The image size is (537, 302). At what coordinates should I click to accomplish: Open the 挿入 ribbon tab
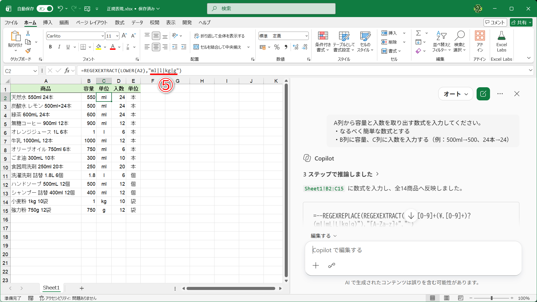coord(48,22)
